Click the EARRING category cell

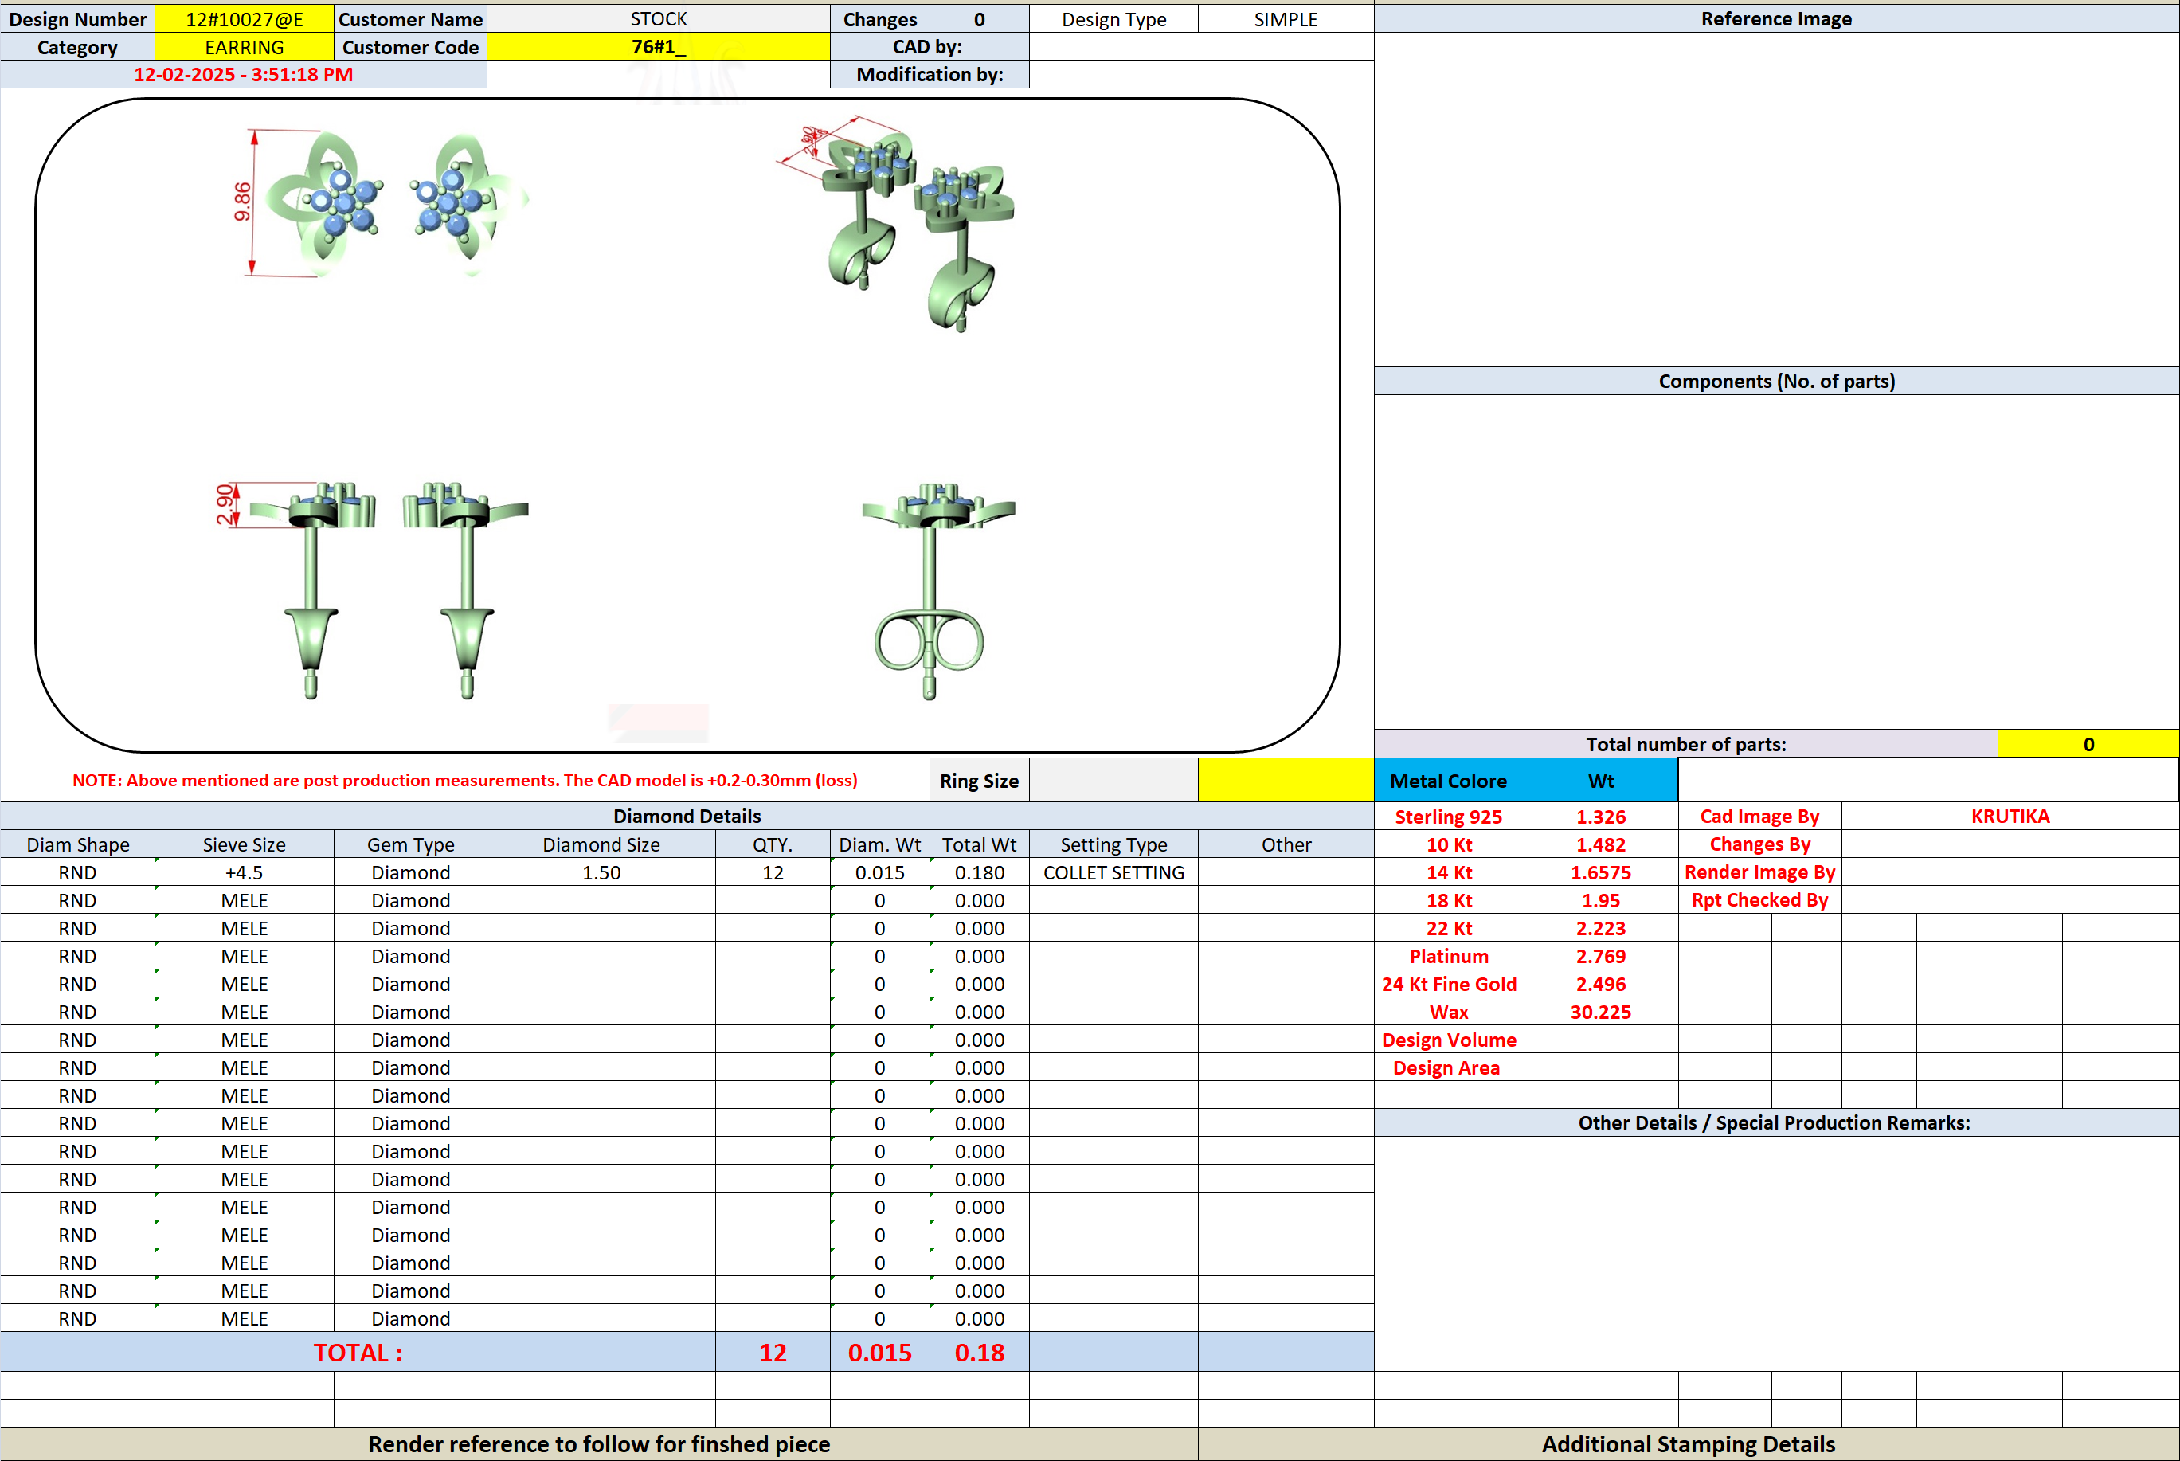(244, 46)
